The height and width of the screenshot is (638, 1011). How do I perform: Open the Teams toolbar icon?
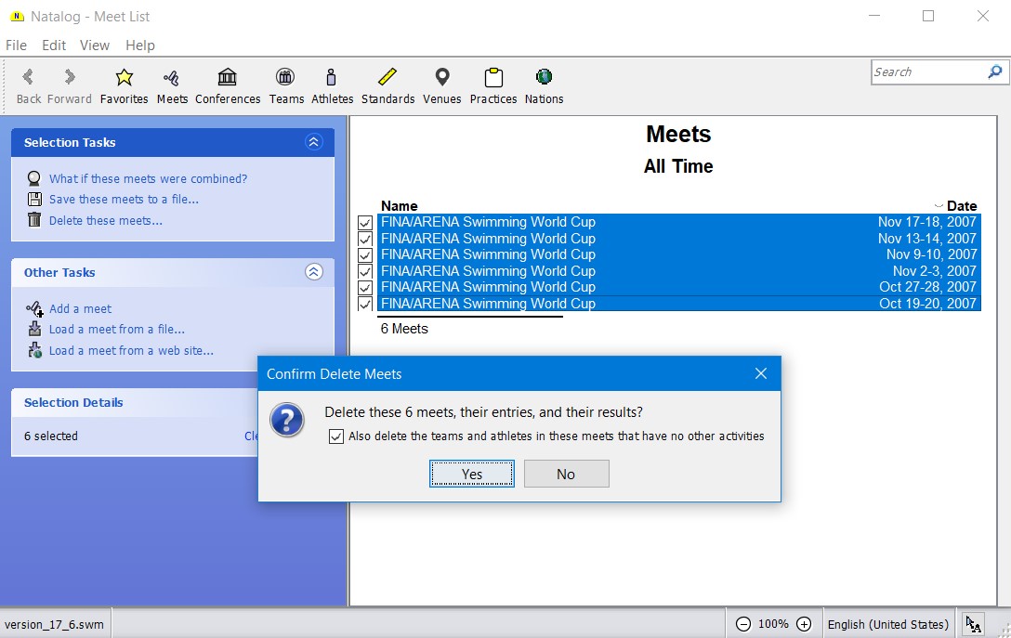click(286, 78)
